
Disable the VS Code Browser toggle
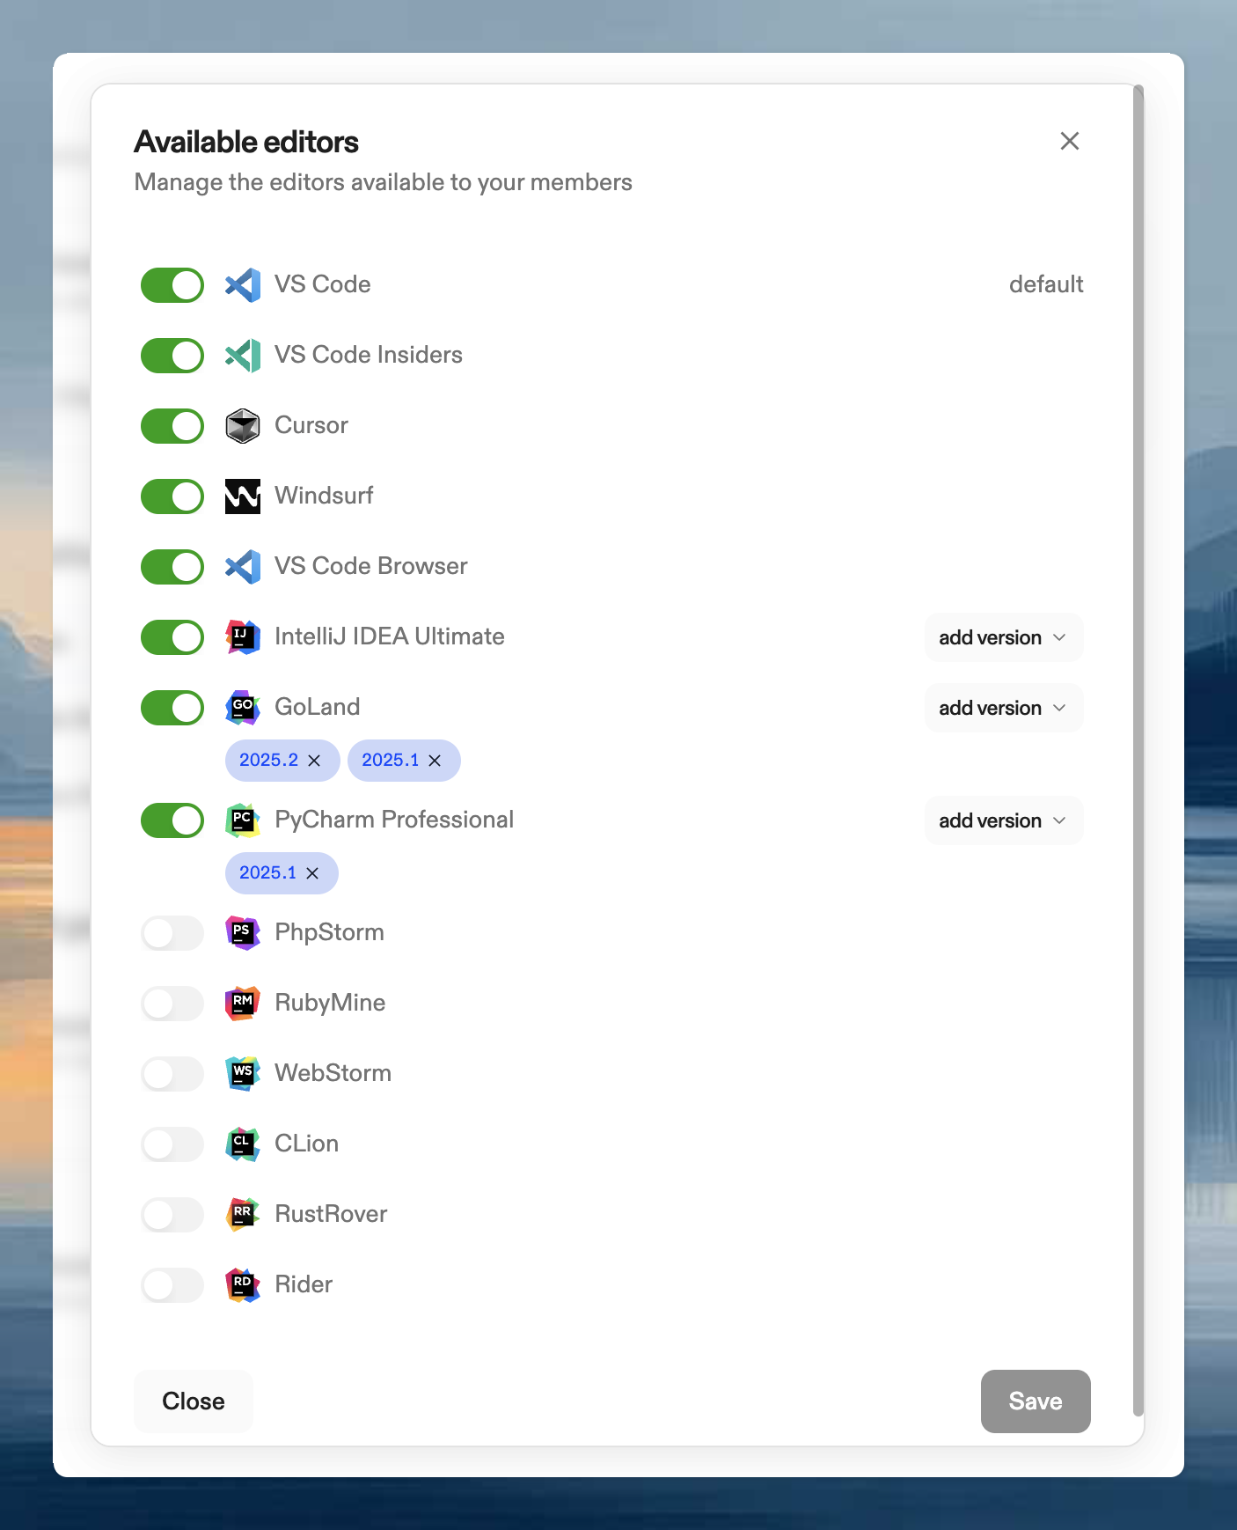click(x=172, y=567)
